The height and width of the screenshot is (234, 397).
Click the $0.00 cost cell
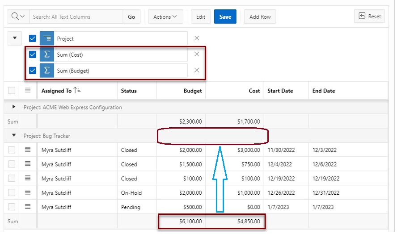click(235, 207)
